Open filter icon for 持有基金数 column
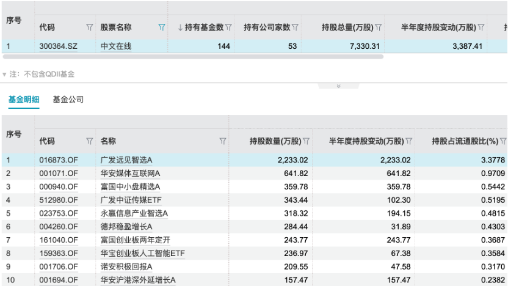This screenshot has width=508, height=286. point(228,28)
